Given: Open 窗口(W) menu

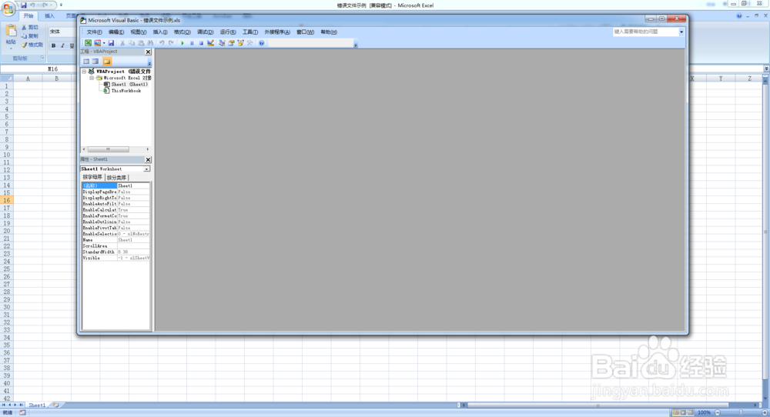Looking at the screenshot, I should point(305,32).
